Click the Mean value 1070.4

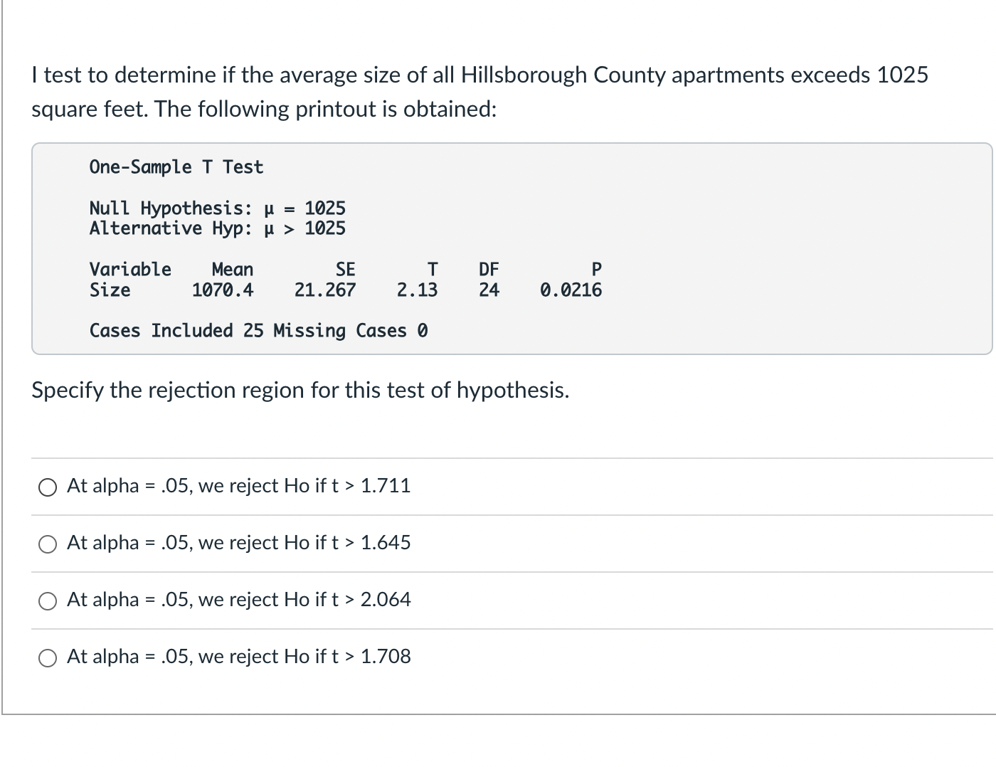(223, 290)
